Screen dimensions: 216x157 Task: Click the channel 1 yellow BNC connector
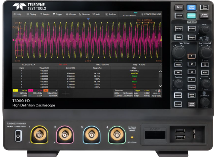coord(39,135)
